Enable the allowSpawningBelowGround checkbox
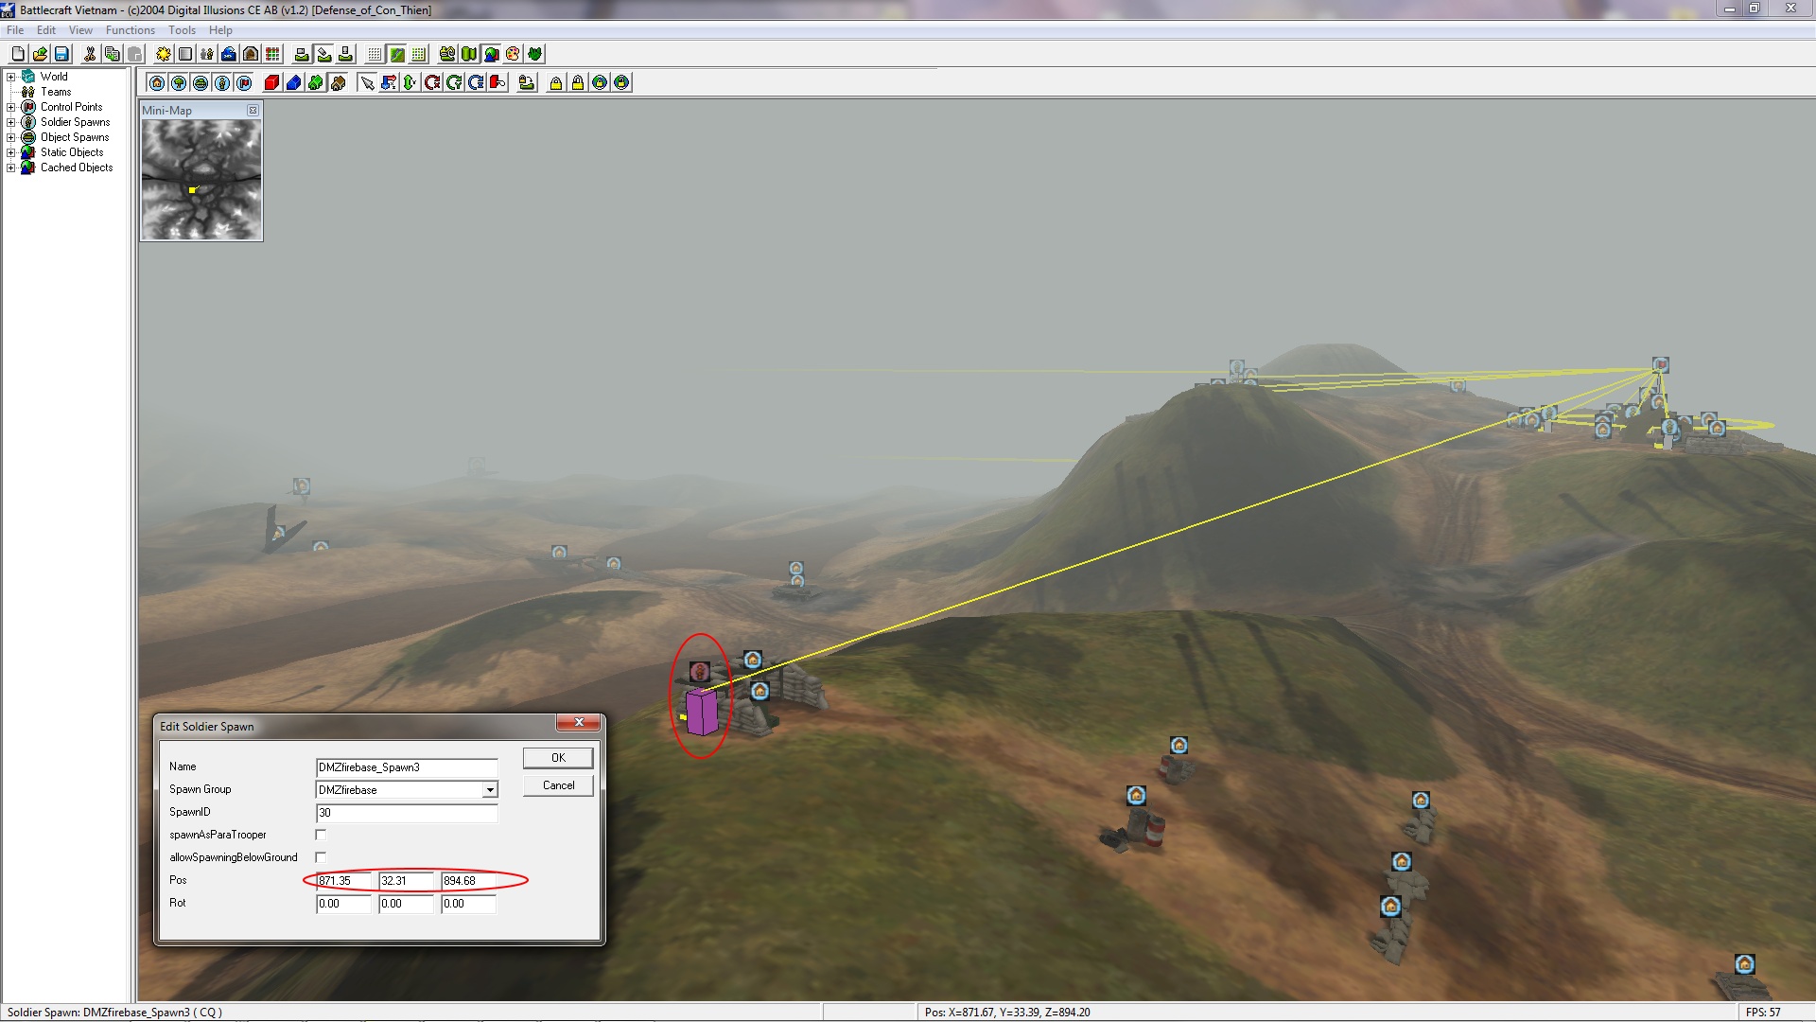Screen dimensions: 1816x1022 [321, 857]
